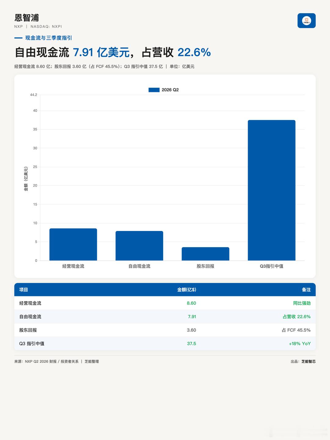Screen dimensions: 330x440
Task: Click the 2026 Q2 legend label
Action: [170, 90]
